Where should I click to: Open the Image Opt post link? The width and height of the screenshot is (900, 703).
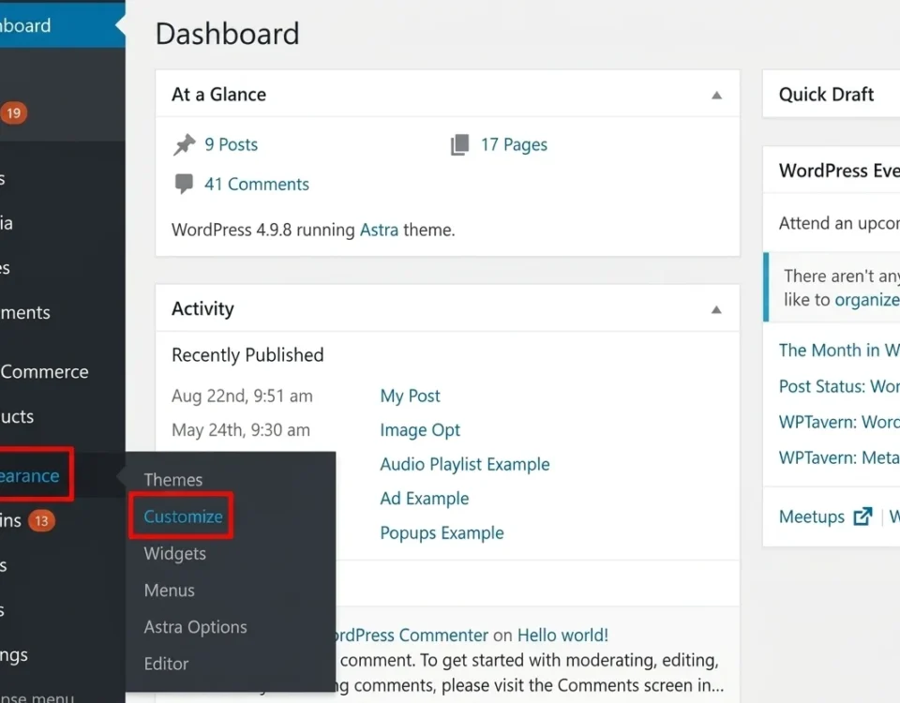pos(420,430)
